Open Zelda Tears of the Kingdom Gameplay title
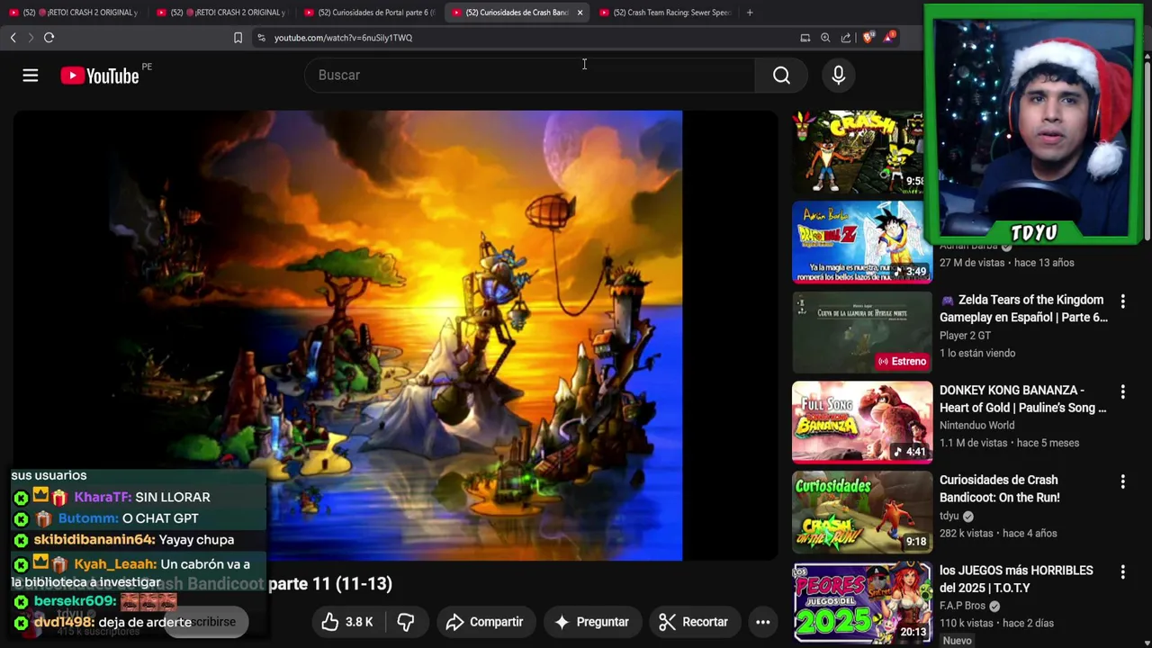Image resolution: width=1152 pixels, height=648 pixels. [x=1023, y=309]
